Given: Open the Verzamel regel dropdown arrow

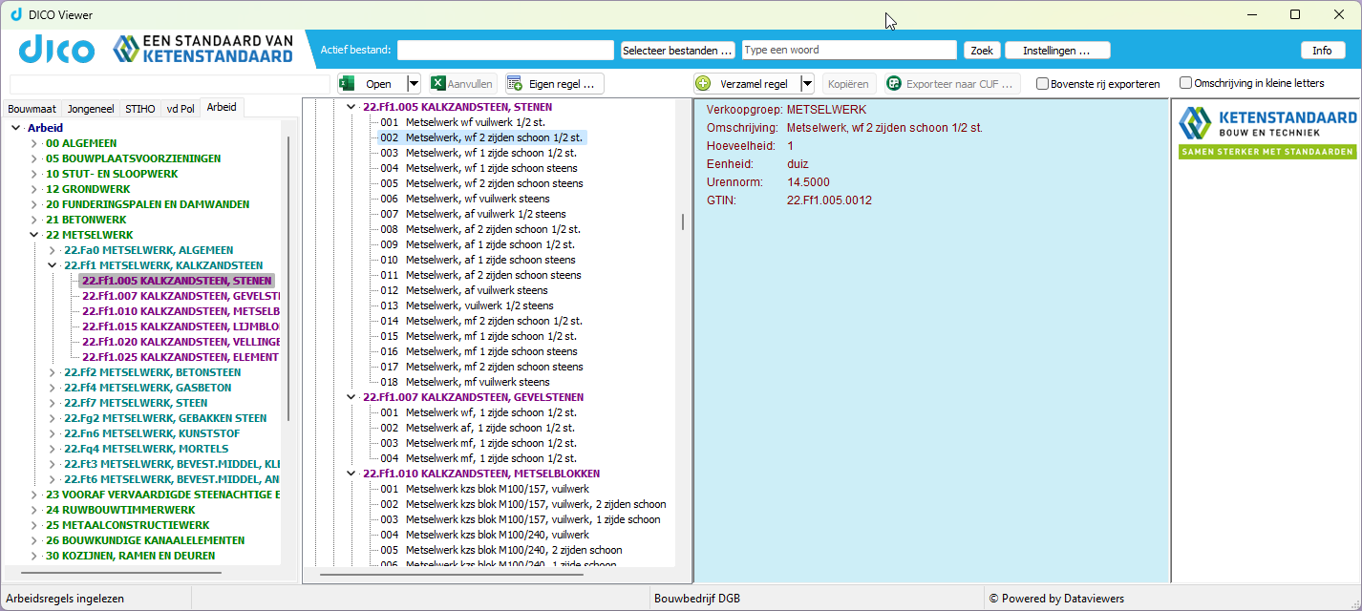Looking at the screenshot, I should pos(807,84).
